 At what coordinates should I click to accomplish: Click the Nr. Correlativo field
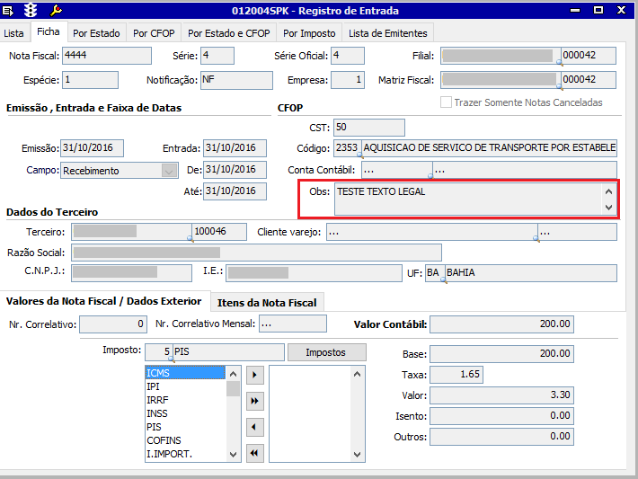point(113,324)
